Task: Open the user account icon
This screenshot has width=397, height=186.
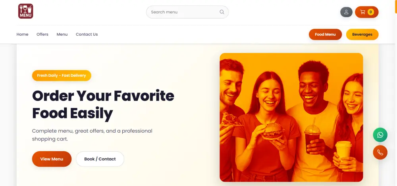Action: pyautogui.click(x=346, y=12)
